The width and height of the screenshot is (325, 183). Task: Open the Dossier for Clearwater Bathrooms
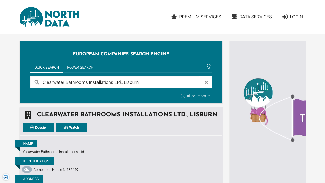[38, 127]
